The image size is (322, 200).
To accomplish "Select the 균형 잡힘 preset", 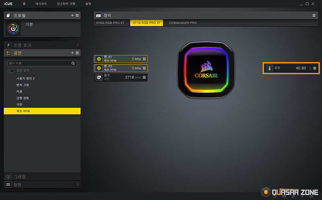I will [x=42, y=98].
